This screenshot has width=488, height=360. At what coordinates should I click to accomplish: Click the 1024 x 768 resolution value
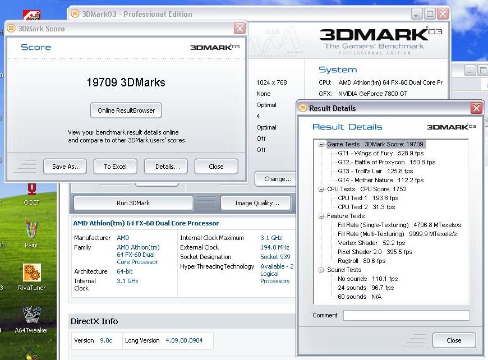coord(271,82)
